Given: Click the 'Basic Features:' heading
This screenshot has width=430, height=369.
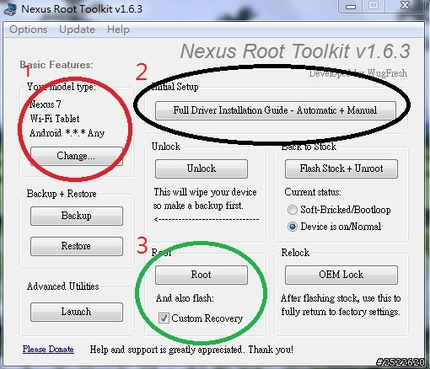Looking at the screenshot, I should (x=56, y=65).
